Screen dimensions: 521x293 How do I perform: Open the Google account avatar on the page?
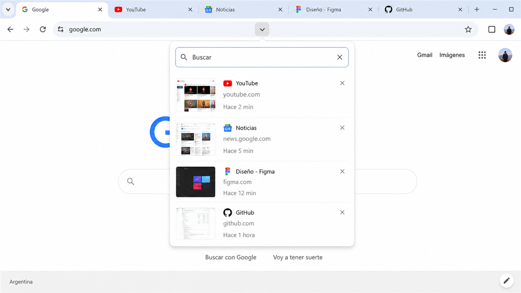click(x=505, y=55)
